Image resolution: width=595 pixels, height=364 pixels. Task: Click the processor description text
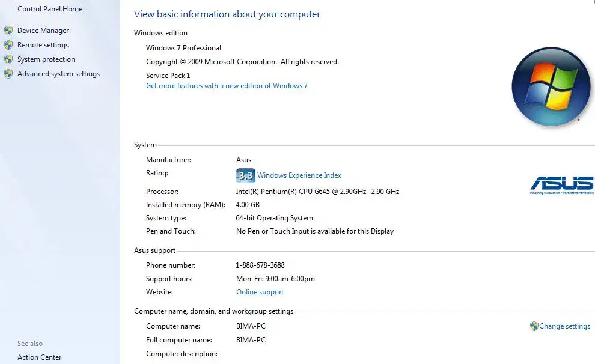pyautogui.click(x=317, y=192)
